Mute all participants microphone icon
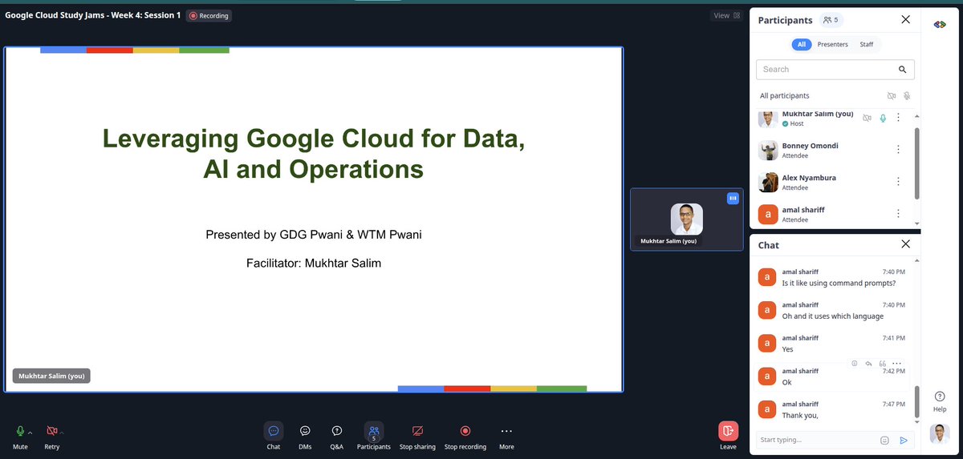The height and width of the screenshot is (459, 963). point(907,95)
